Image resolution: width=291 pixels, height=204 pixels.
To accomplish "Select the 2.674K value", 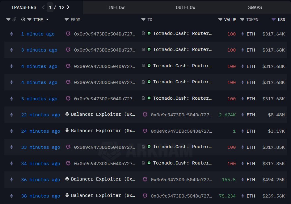I will [x=227, y=115].
